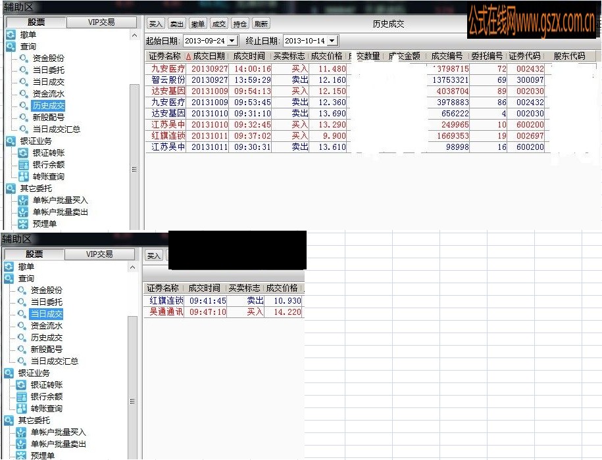Click the 转账查询 icon in the upper panel

tap(24, 176)
